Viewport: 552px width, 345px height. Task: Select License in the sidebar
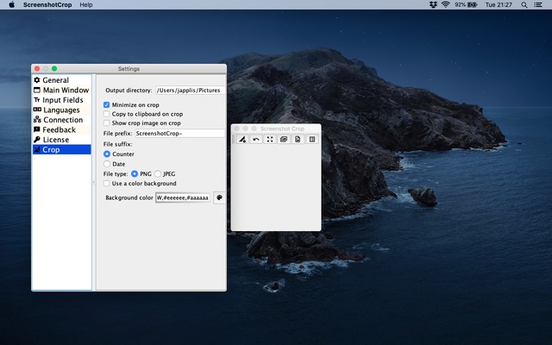point(61,140)
